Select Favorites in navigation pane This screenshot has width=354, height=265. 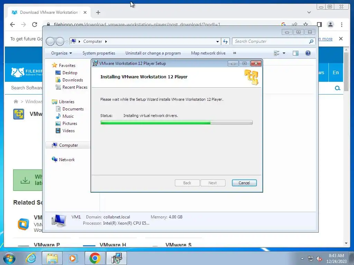pos(67,66)
